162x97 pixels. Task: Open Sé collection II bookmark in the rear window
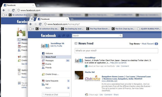tap(17, 15)
